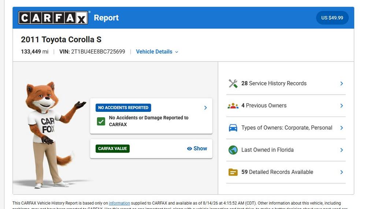
Task: Click the blue car icon for owner types
Action: click(233, 128)
